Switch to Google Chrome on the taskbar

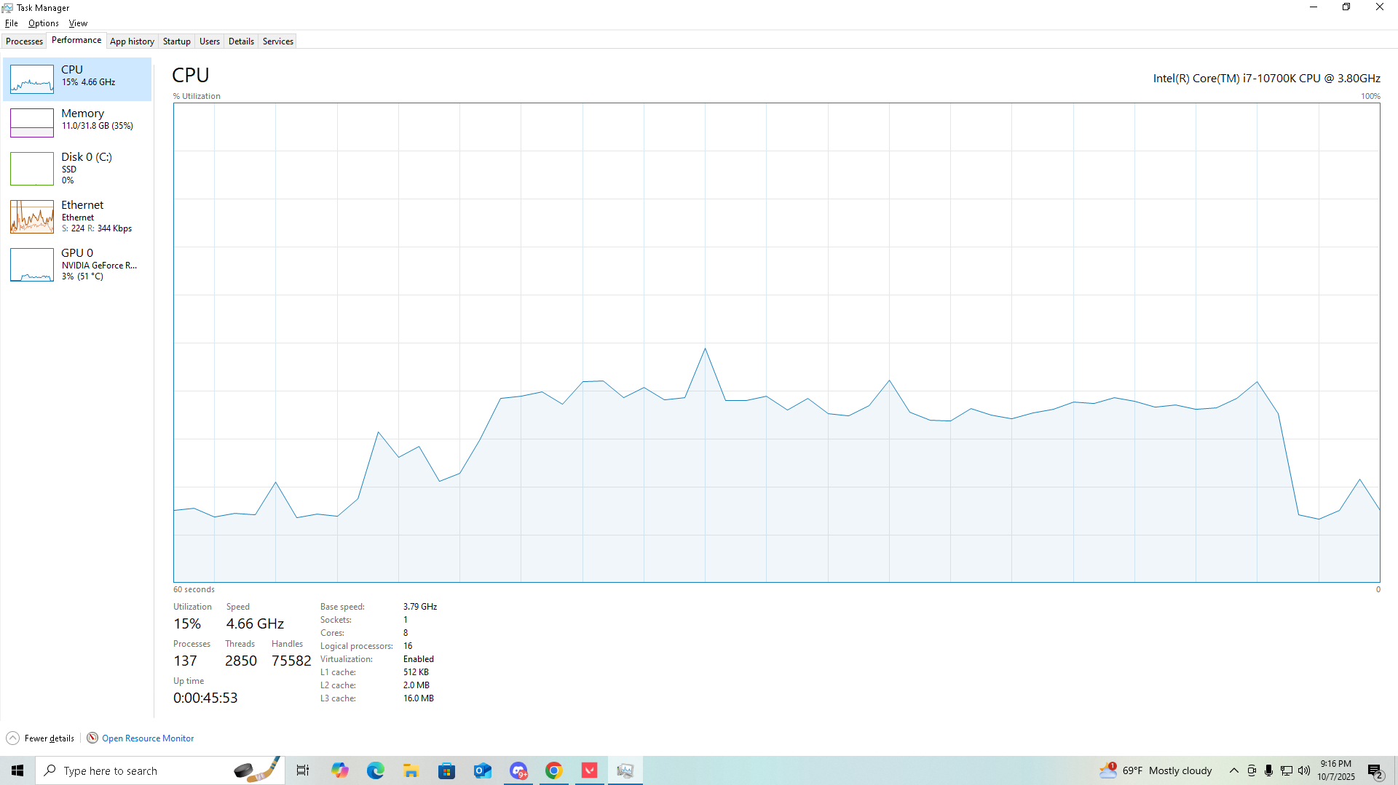click(554, 770)
